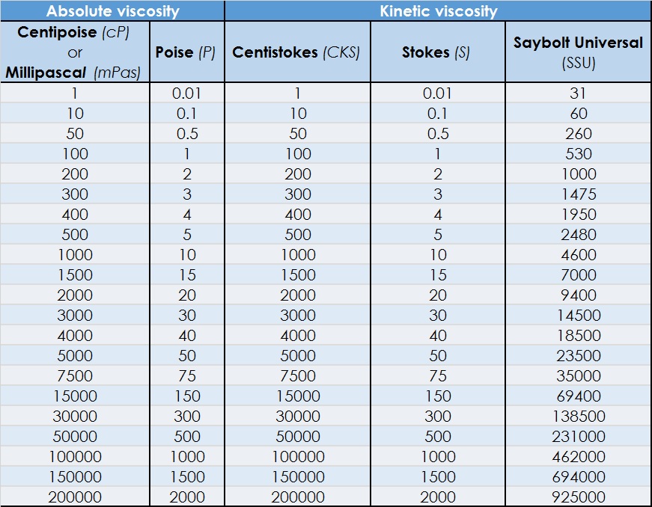
Task: Select 2000 in the Poise column
Action: coord(187,497)
